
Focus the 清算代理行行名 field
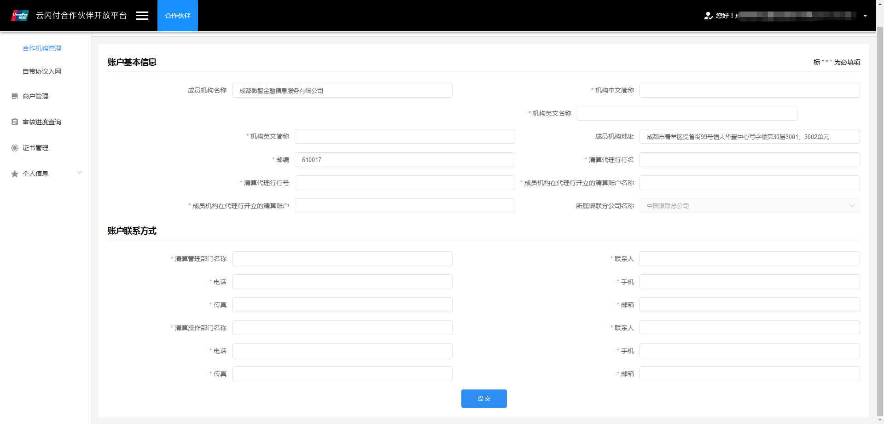pyautogui.click(x=750, y=160)
